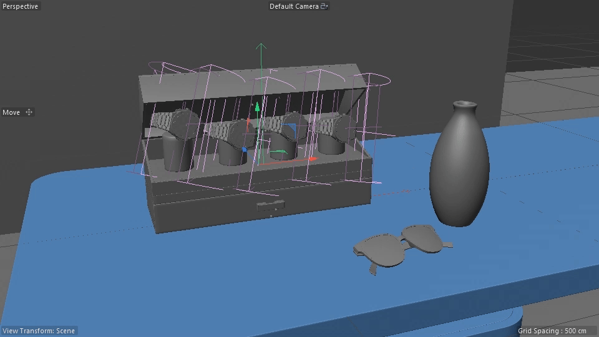The height and width of the screenshot is (337, 599).
Task: Click the Default Camera label
Action: tap(294, 6)
